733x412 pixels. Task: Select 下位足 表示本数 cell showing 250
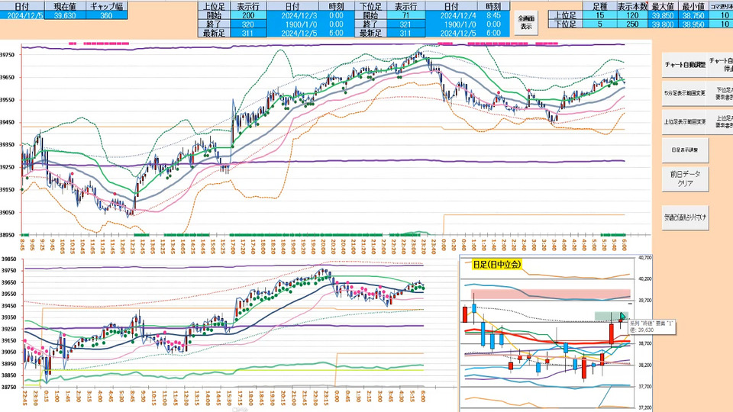tap(632, 24)
